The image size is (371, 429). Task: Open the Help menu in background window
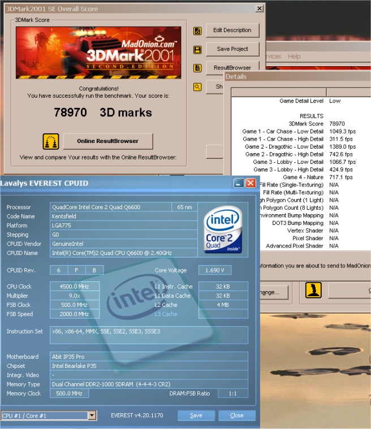click(x=294, y=57)
